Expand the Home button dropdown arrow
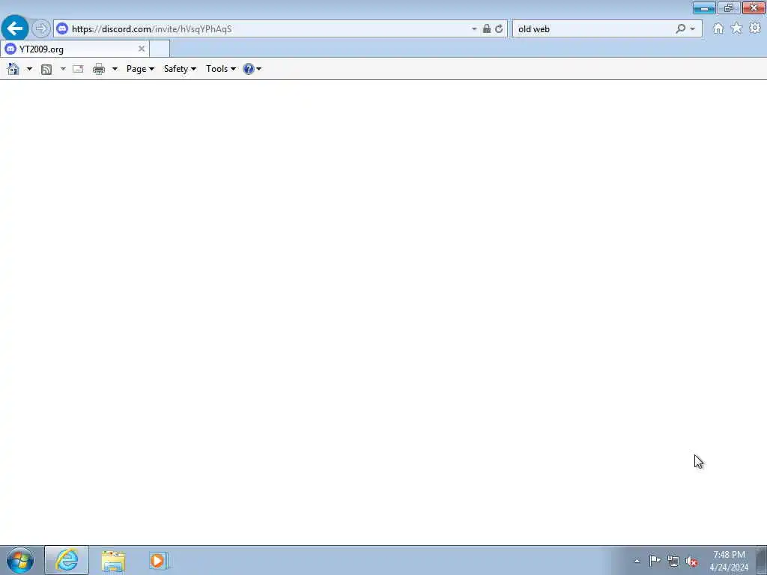The image size is (767, 575). point(29,69)
